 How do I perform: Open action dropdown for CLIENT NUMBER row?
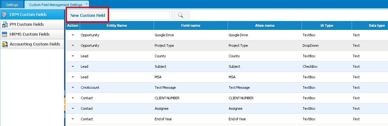coord(73,98)
